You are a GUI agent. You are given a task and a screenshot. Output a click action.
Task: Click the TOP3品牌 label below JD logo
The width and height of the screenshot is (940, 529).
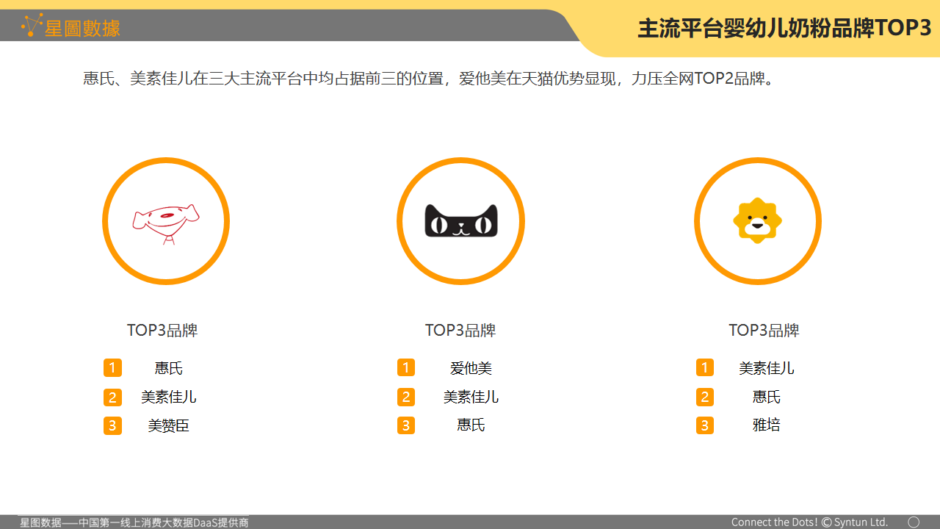(x=162, y=331)
